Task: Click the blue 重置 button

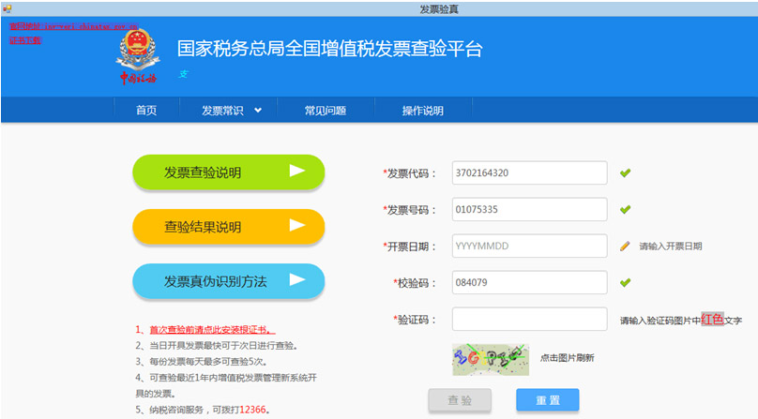Action: point(548,400)
